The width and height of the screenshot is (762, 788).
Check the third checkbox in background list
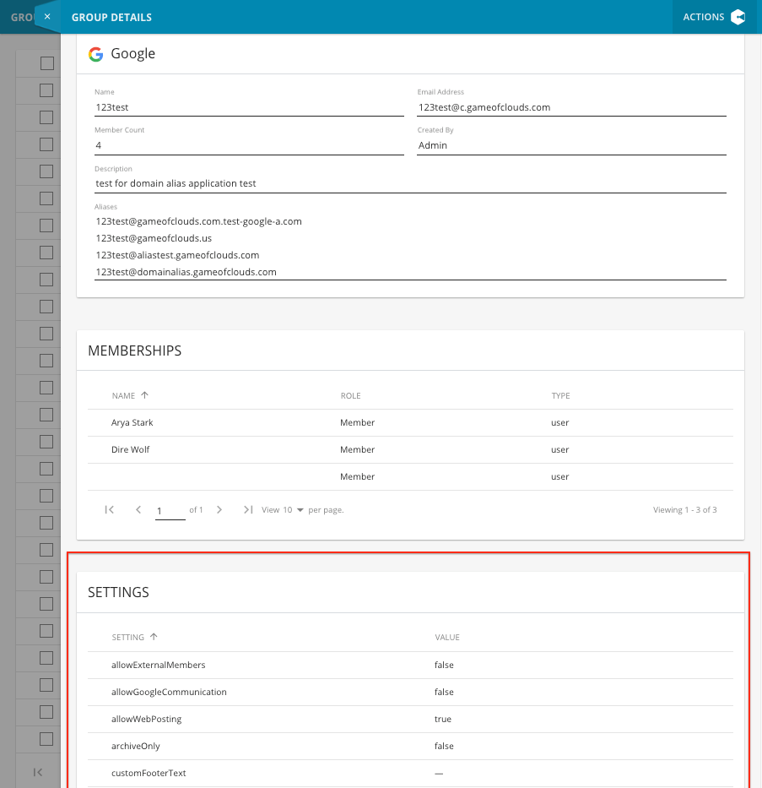(x=46, y=117)
